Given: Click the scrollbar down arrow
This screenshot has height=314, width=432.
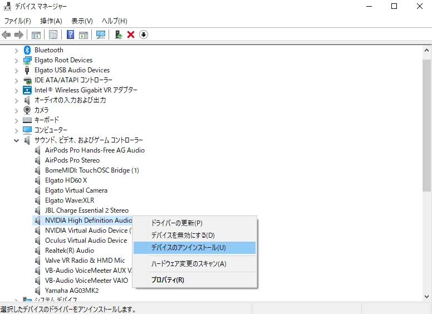Looking at the screenshot, I should coord(427,297).
